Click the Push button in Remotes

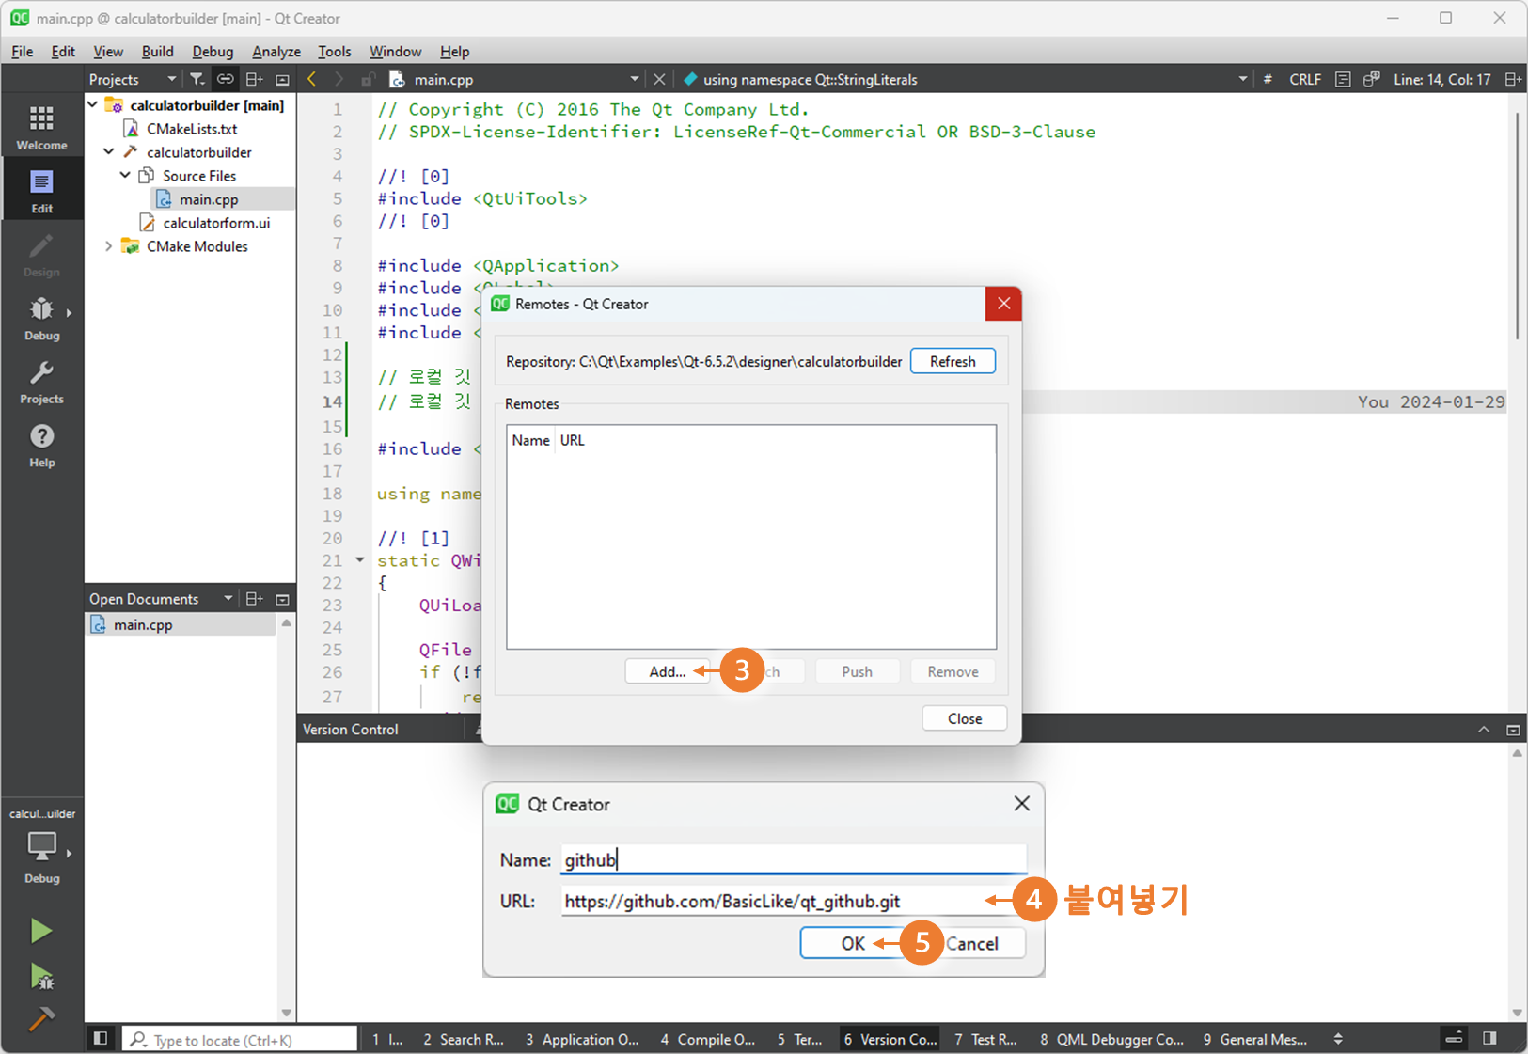(x=857, y=671)
